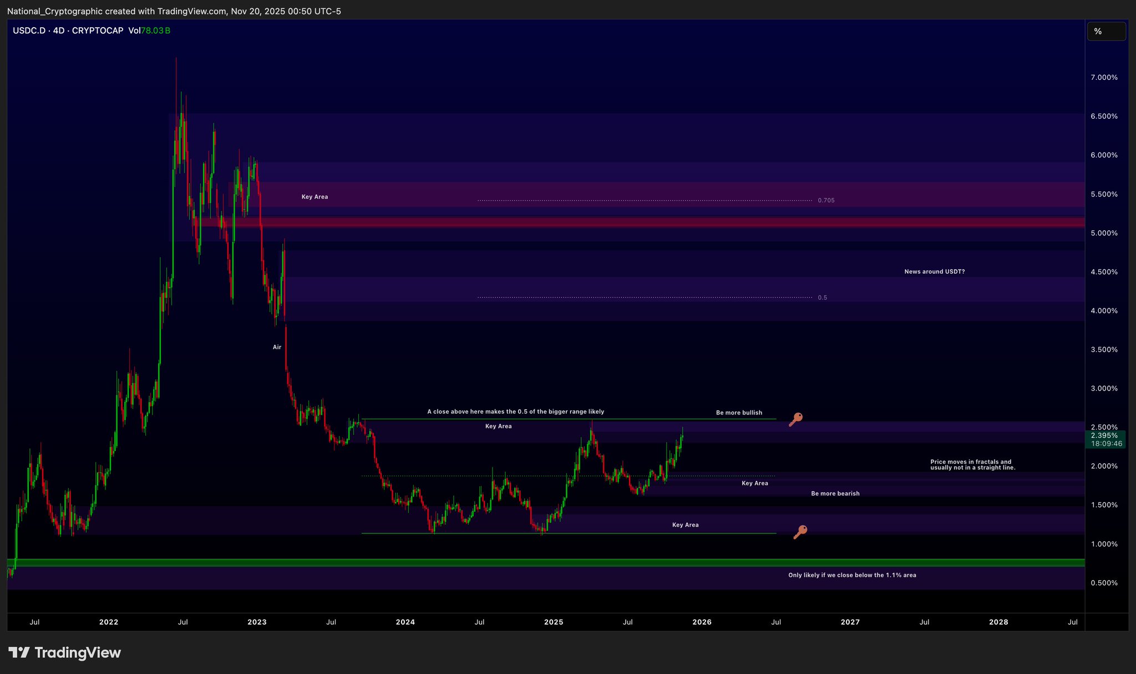The height and width of the screenshot is (674, 1136).
Task: Click the USDC.D symbol title
Action: coord(29,31)
